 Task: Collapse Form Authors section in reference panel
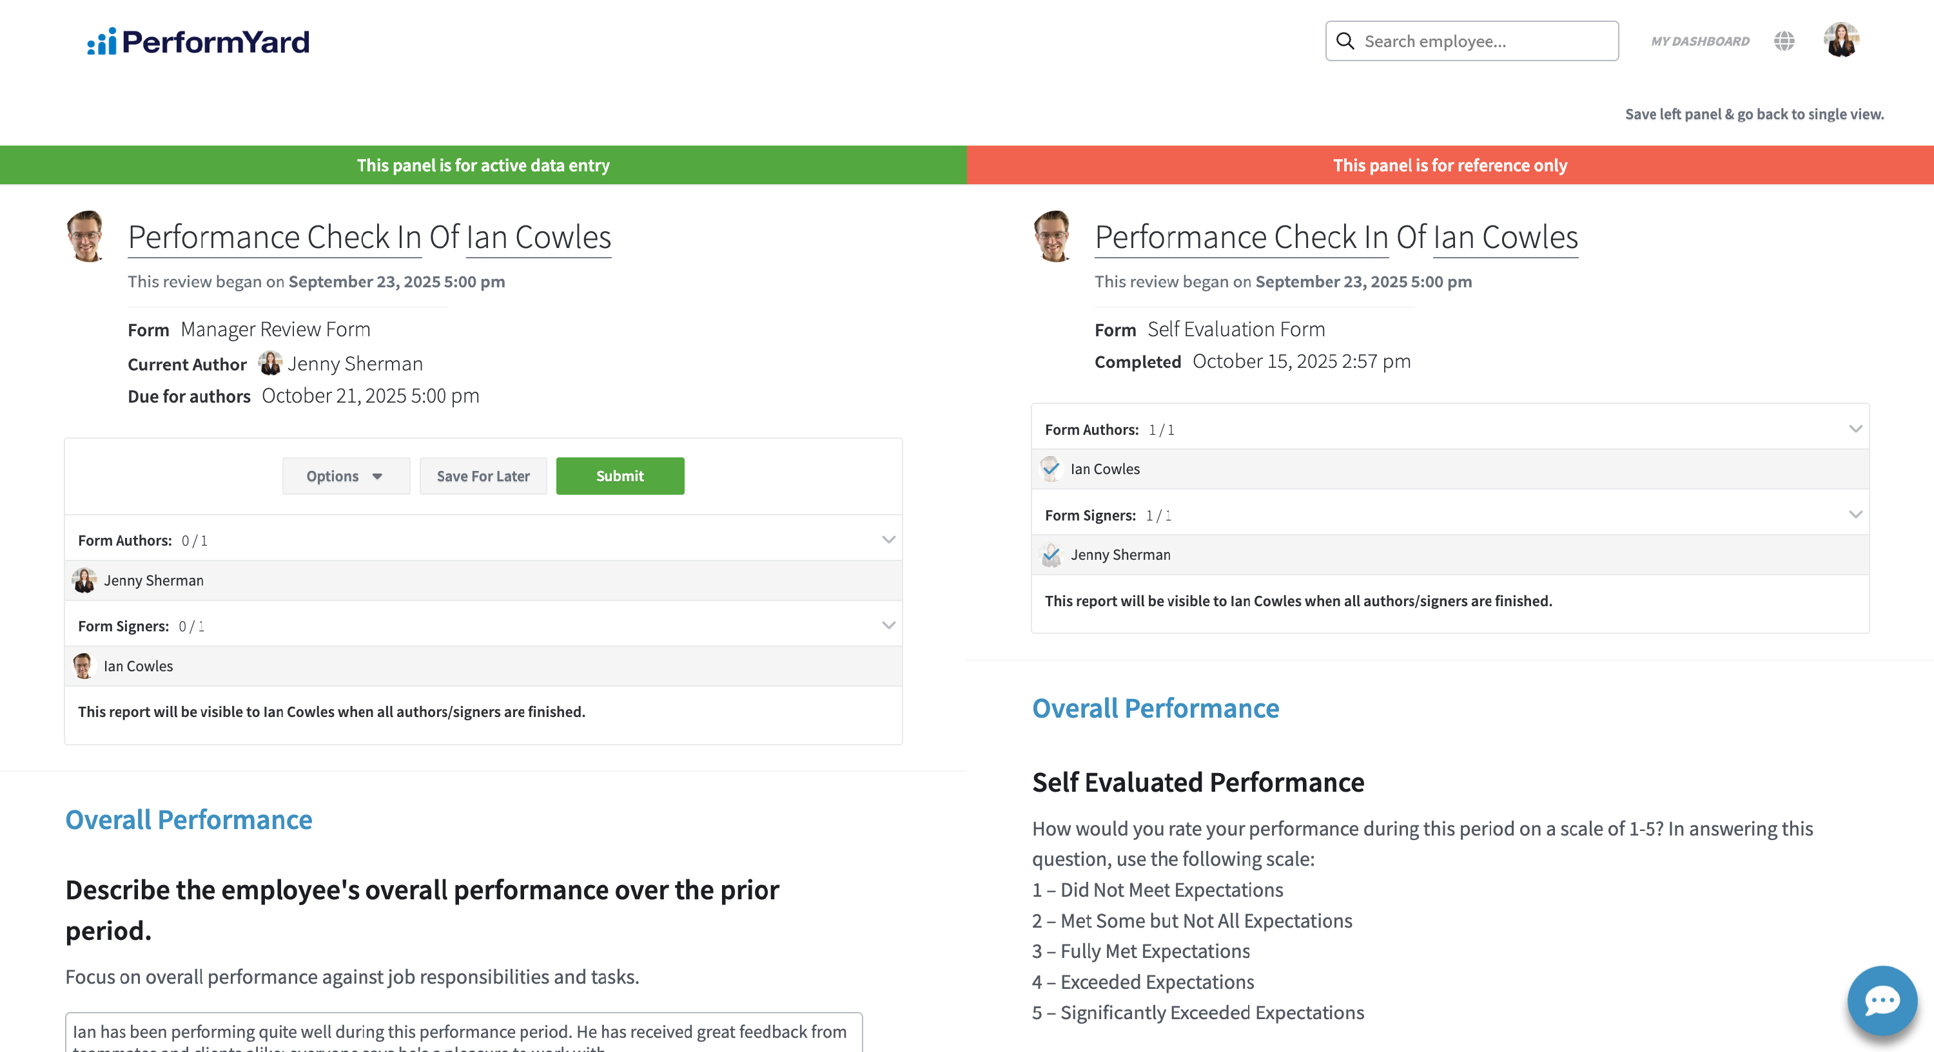point(1855,428)
